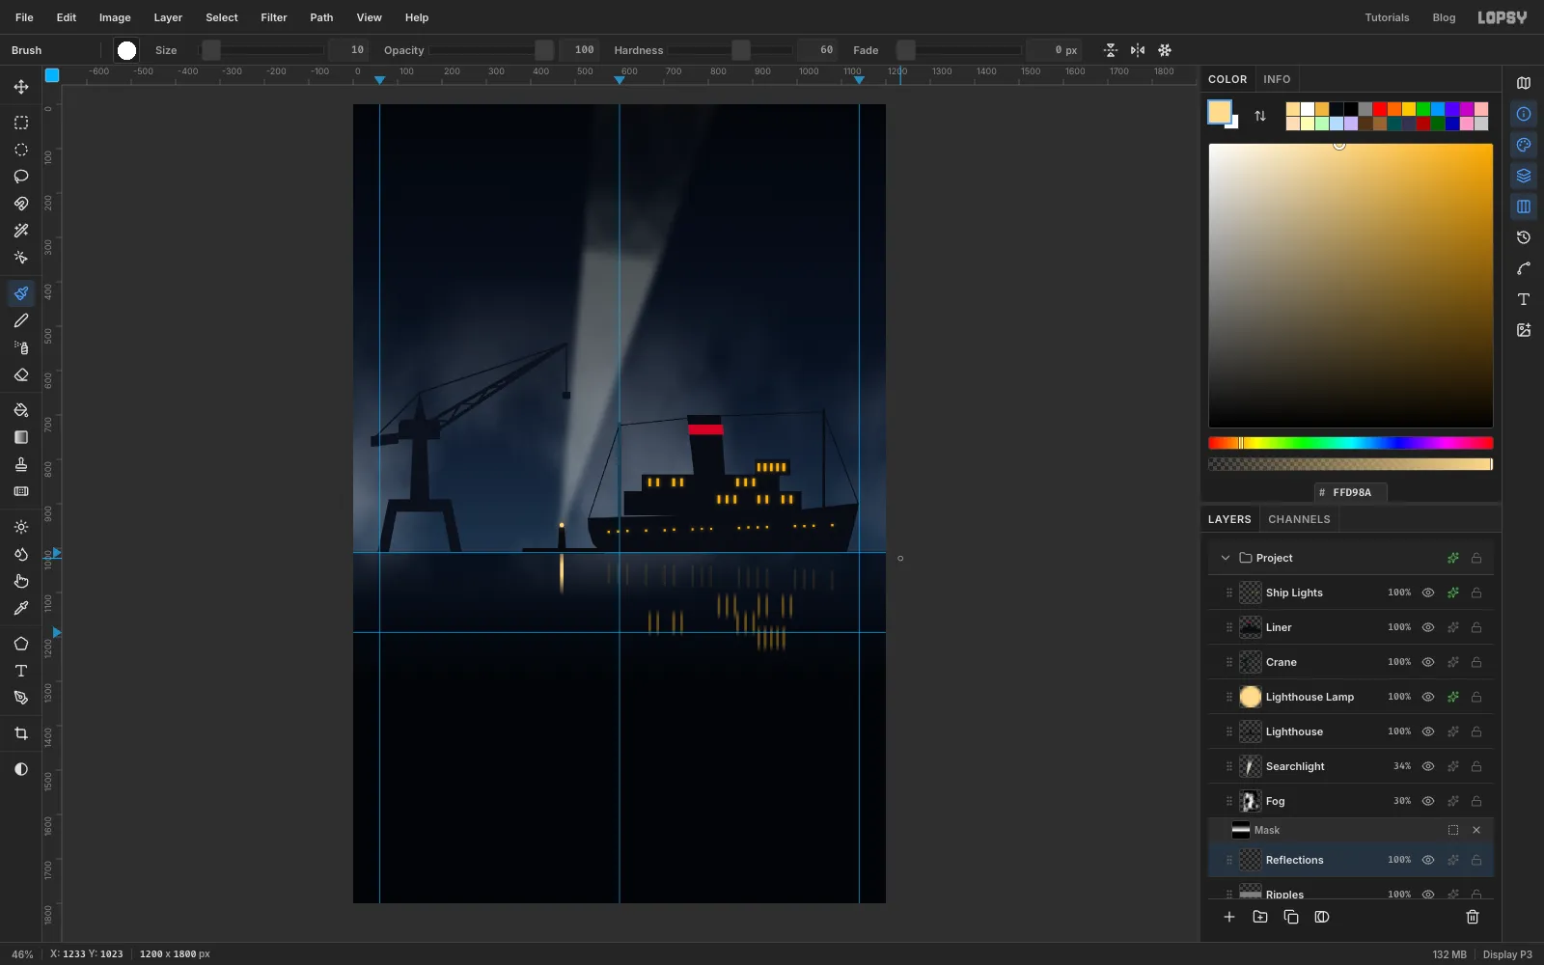Open the Filter menu
The width and height of the screenshot is (1544, 965).
(274, 17)
